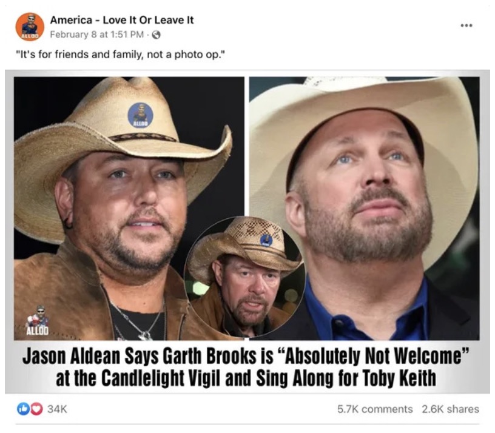Click the Jason Aldean headline text below the image
This screenshot has height=433, width=495.
point(245,368)
